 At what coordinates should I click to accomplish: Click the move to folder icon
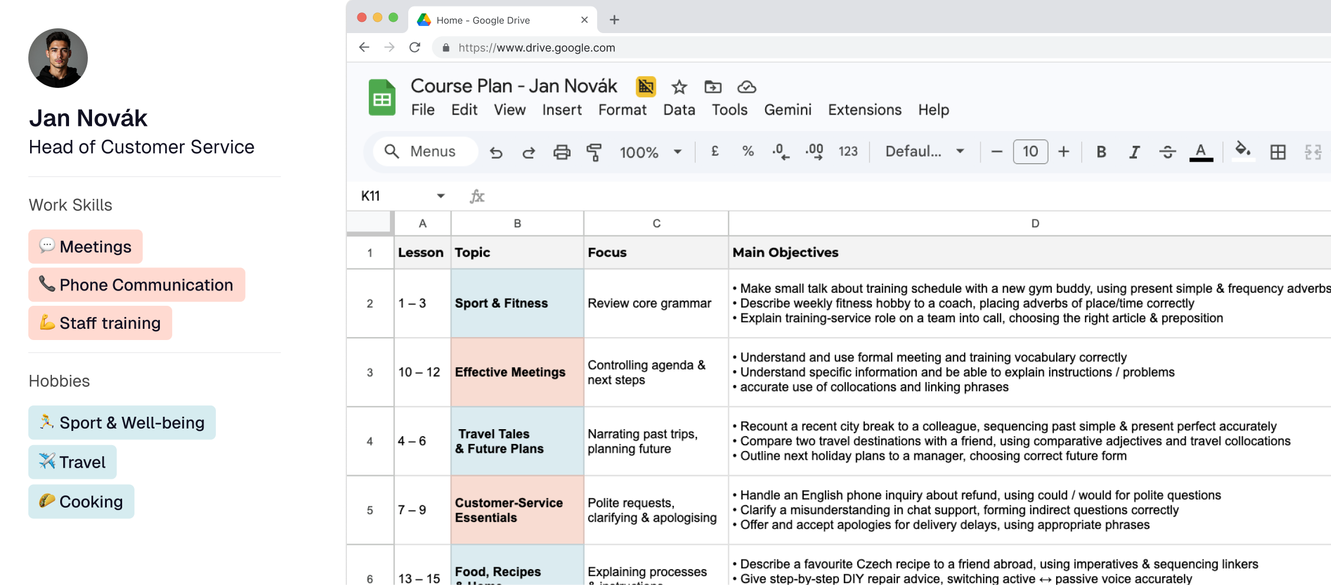(x=713, y=87)
